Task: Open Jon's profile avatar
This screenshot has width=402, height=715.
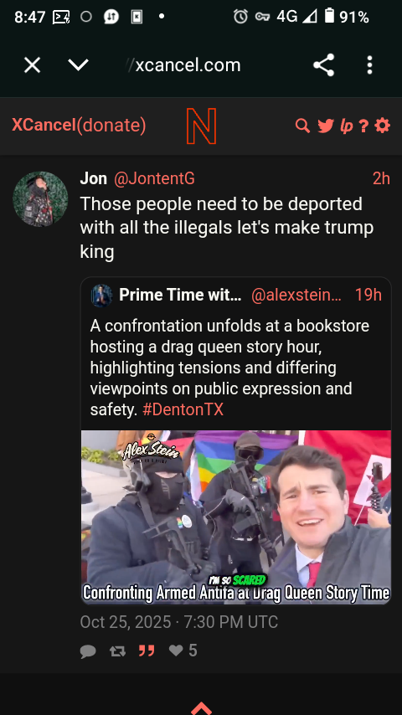Action: pyautogui.click(x=40, y=198)
